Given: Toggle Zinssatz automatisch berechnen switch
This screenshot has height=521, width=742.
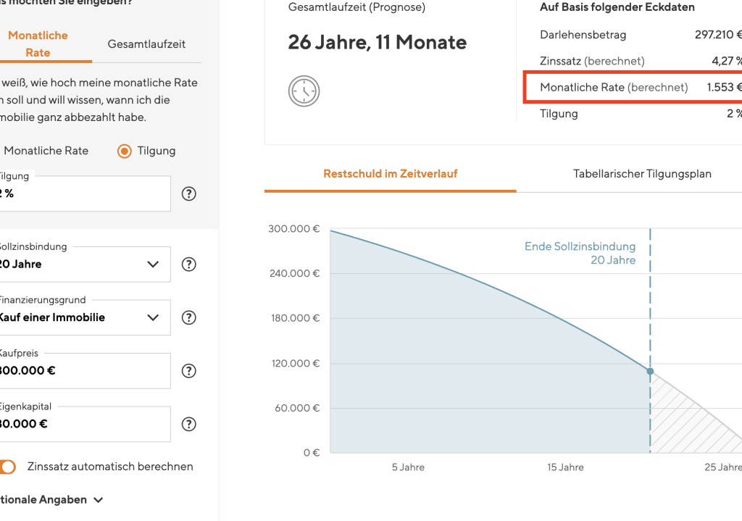Looking at the screenshot, I should click(x=7, y=467).
